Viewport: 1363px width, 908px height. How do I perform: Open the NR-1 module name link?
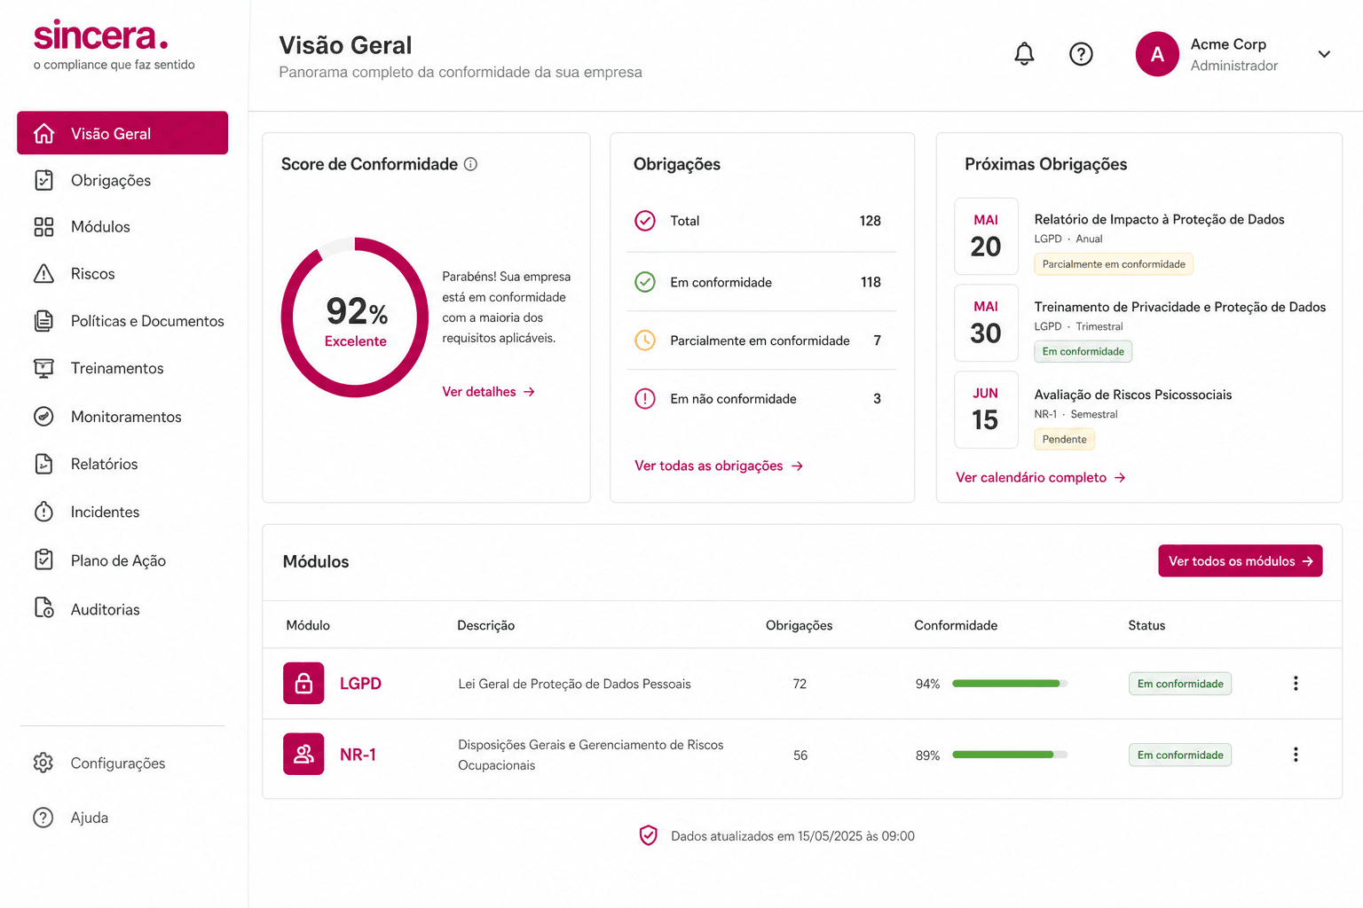tap(358, 755)
